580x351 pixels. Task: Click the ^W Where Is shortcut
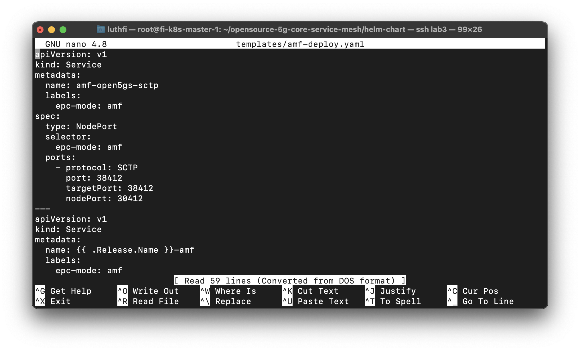click(228, 291)
